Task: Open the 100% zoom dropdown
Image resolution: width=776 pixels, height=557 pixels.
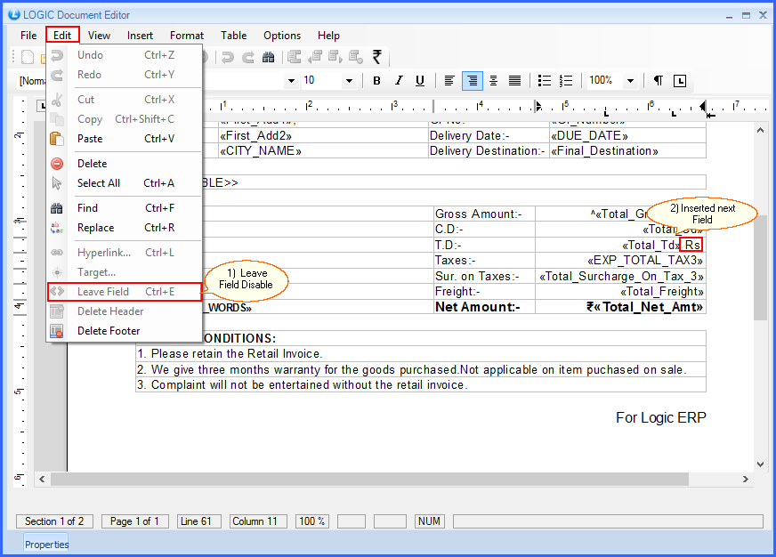Action: click(630, 81)
